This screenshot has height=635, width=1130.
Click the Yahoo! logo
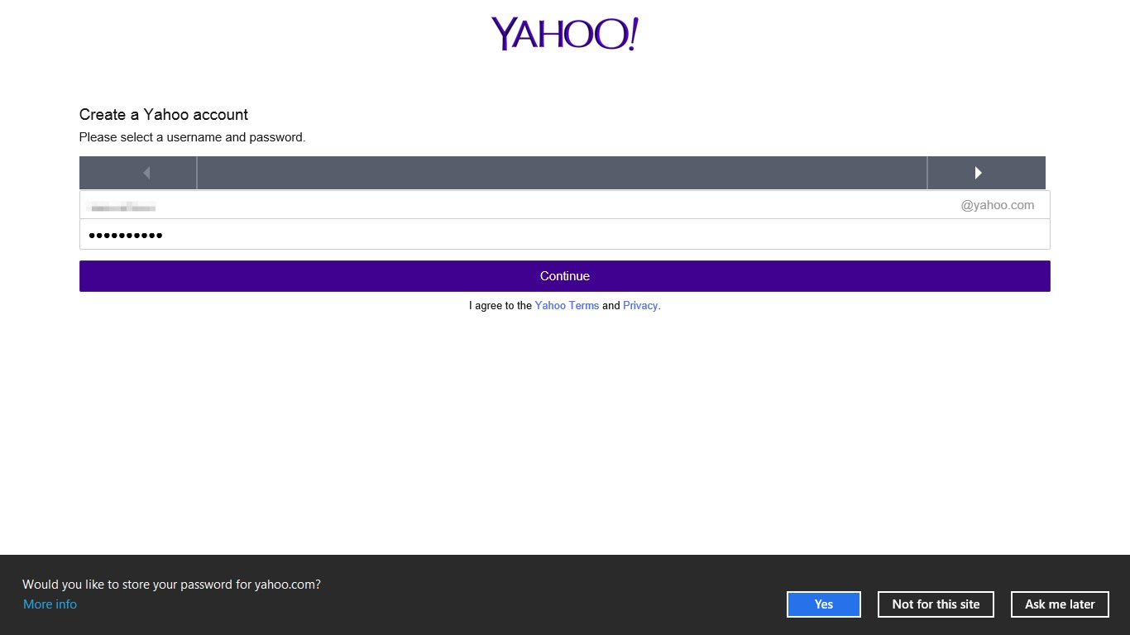click(x=565, y=34)
